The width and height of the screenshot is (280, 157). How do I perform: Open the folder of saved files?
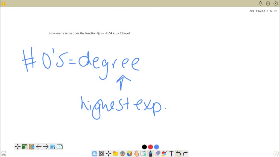pyautogui.click(x=115, y=153)
